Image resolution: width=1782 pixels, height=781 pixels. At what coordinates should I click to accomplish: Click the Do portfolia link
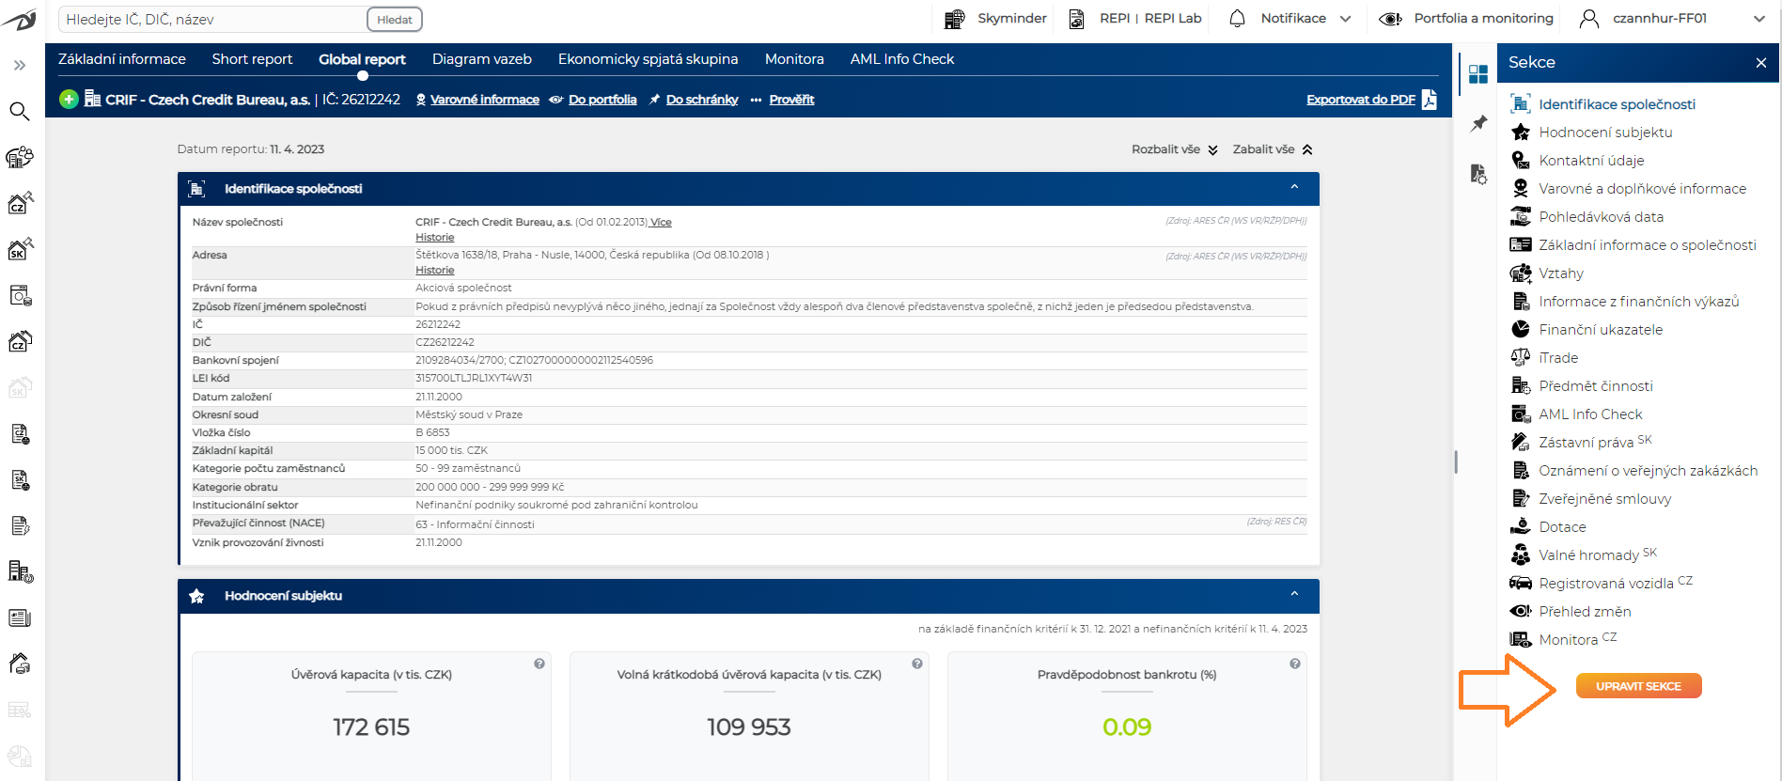click(x=602, y=100)
